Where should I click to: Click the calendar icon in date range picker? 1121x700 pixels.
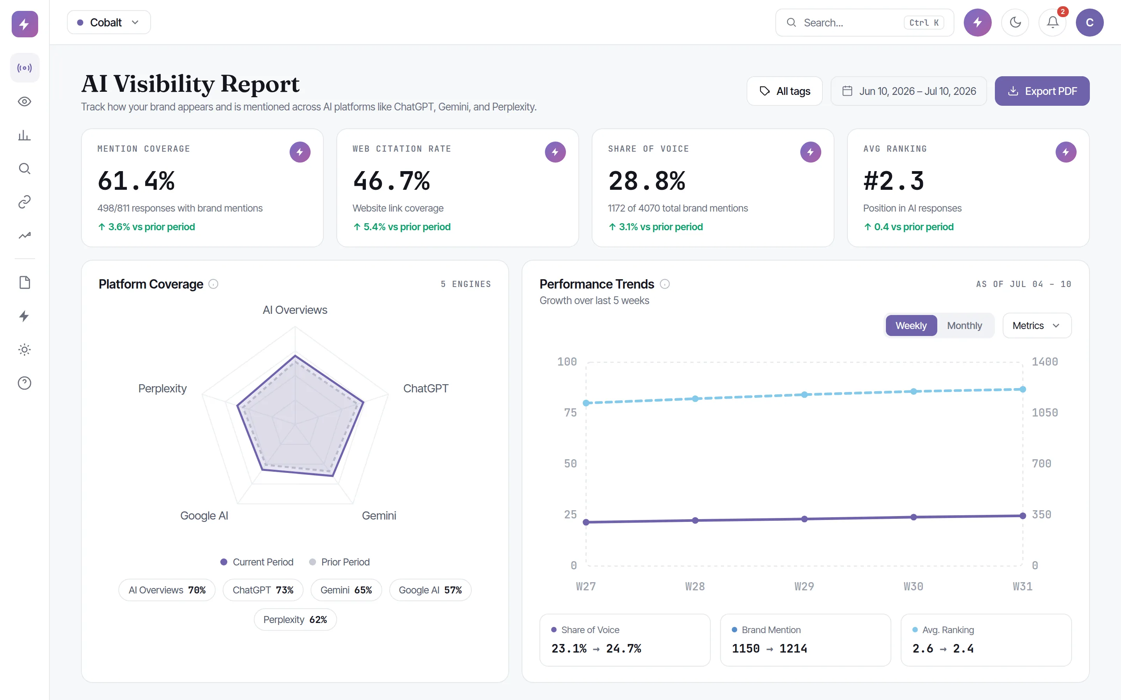(847, 91)
